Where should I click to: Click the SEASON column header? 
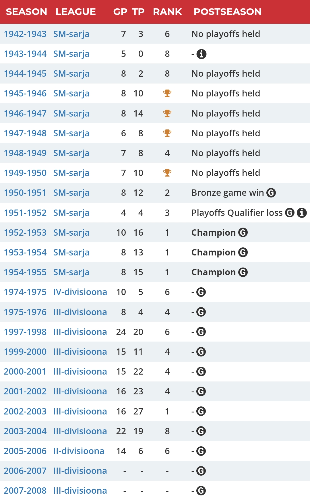(x=26, y=11)
